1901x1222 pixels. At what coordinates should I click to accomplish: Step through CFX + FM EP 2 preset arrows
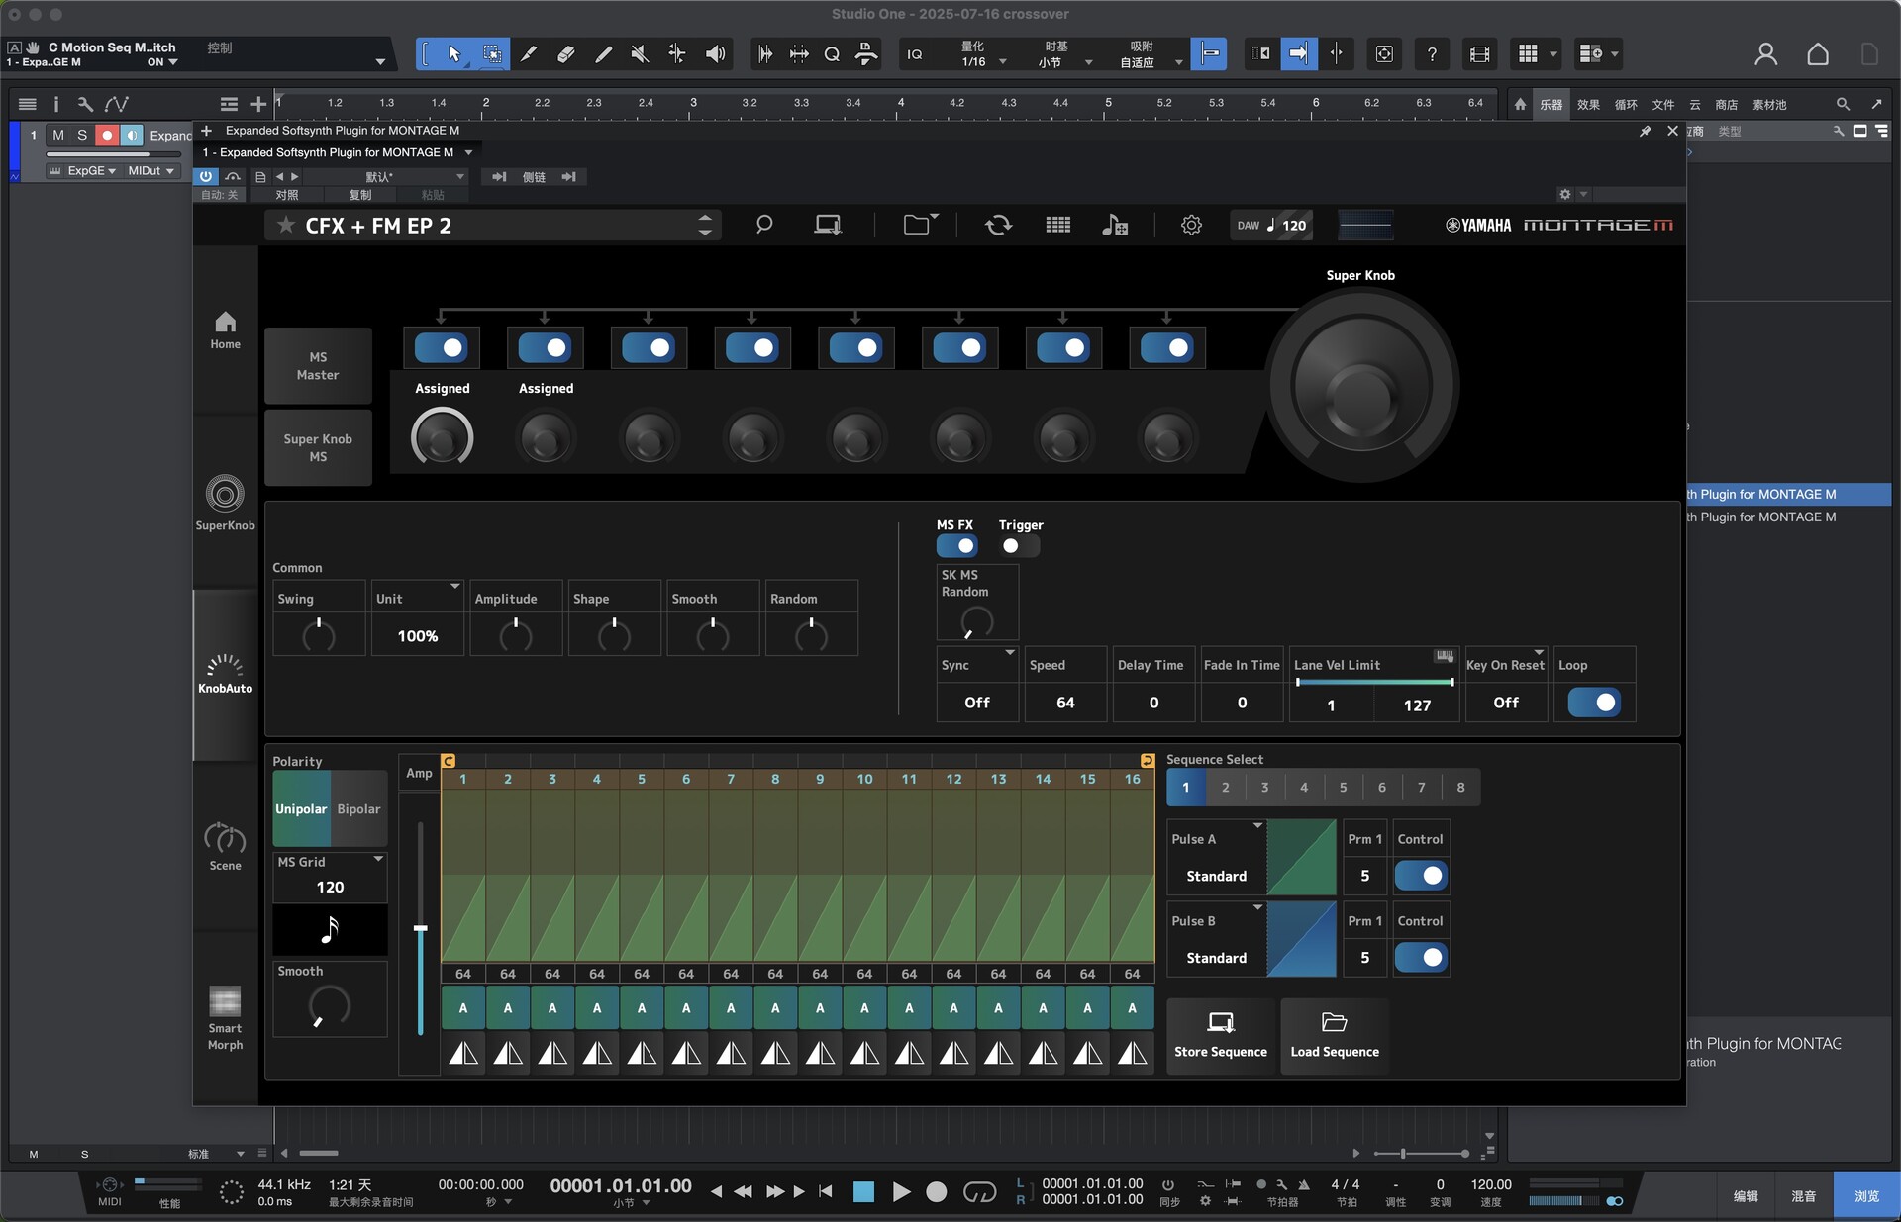[x=705, y=226]
